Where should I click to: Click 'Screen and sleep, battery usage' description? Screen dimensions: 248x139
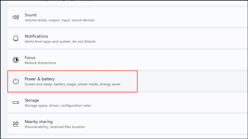51,84
